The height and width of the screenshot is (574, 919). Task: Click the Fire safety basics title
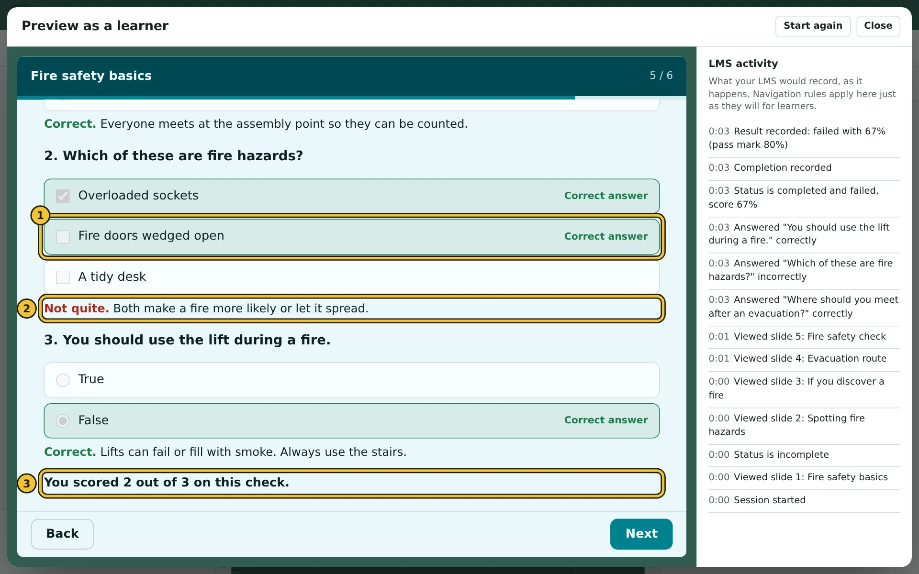91,76
